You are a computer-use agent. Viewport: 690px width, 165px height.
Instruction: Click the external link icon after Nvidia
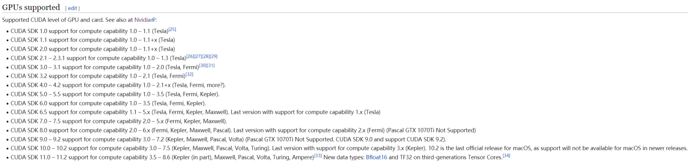[x=153, y=20]
